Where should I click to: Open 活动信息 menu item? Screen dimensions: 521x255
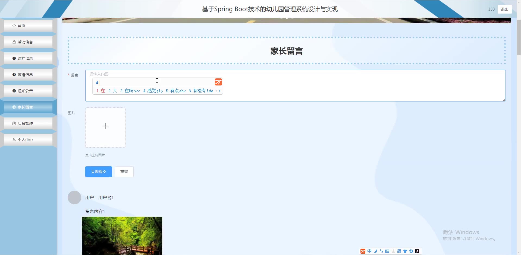click(x=28, y=42)
